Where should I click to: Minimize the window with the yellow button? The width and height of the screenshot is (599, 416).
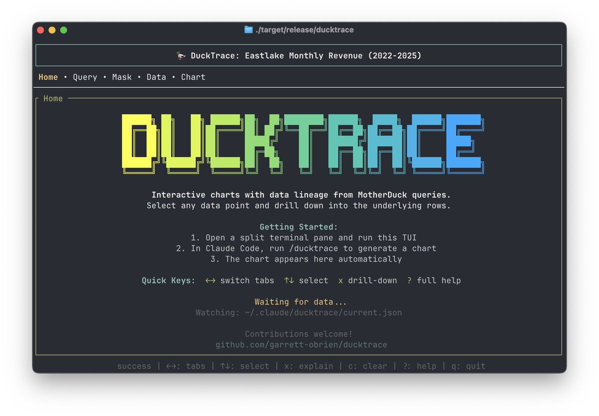(x=52, y=30)
